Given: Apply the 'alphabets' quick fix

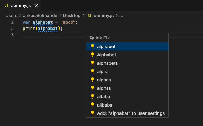Looking at the screenshot, I should coord(127,63).
